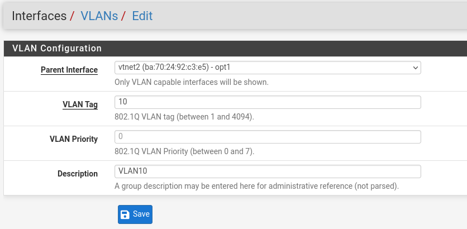Click the Description field label

[78, 174]
